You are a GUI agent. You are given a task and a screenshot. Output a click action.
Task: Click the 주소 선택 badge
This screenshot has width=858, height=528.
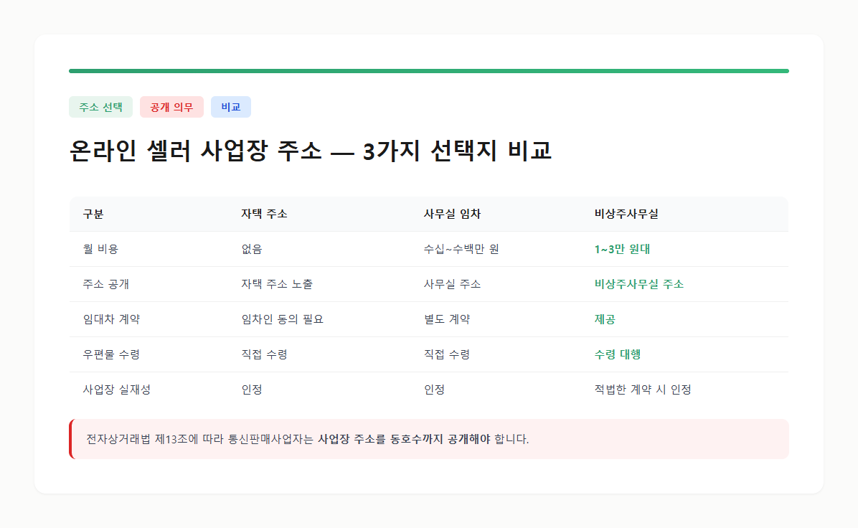(100, 106)
